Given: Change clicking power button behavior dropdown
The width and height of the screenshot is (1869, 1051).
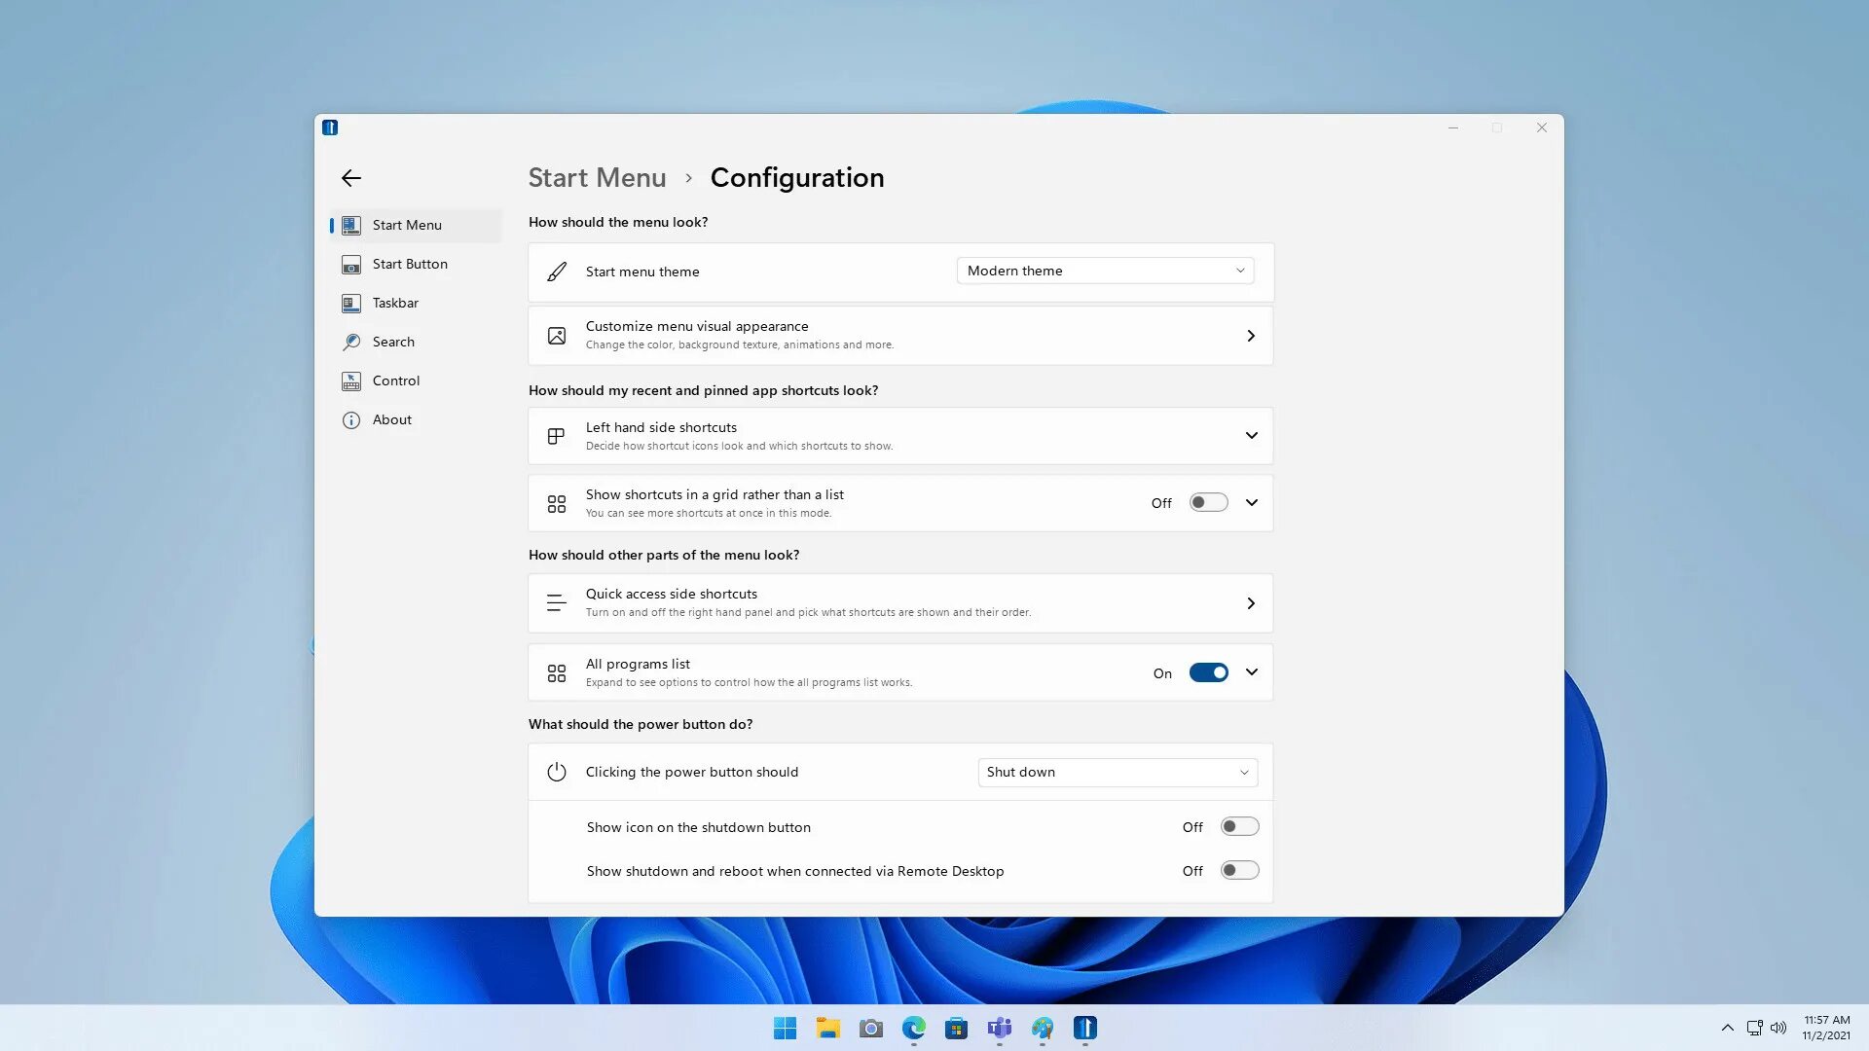Looking at the screenshot, I should [x=1115, y=772].
